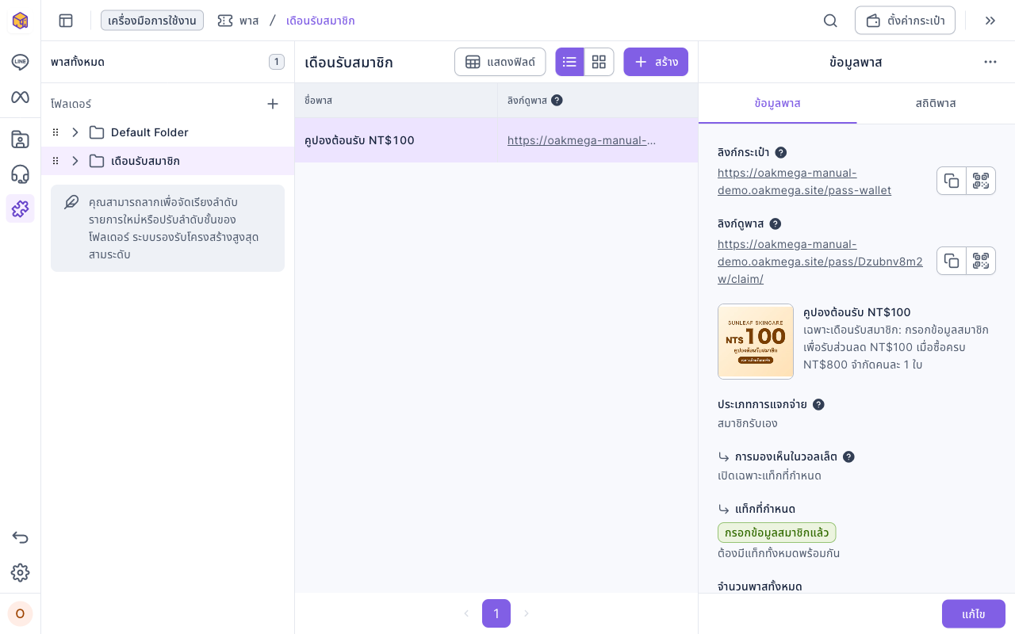
Task: Open the LINE channel icon in sidebar
Action: (20, 62)
